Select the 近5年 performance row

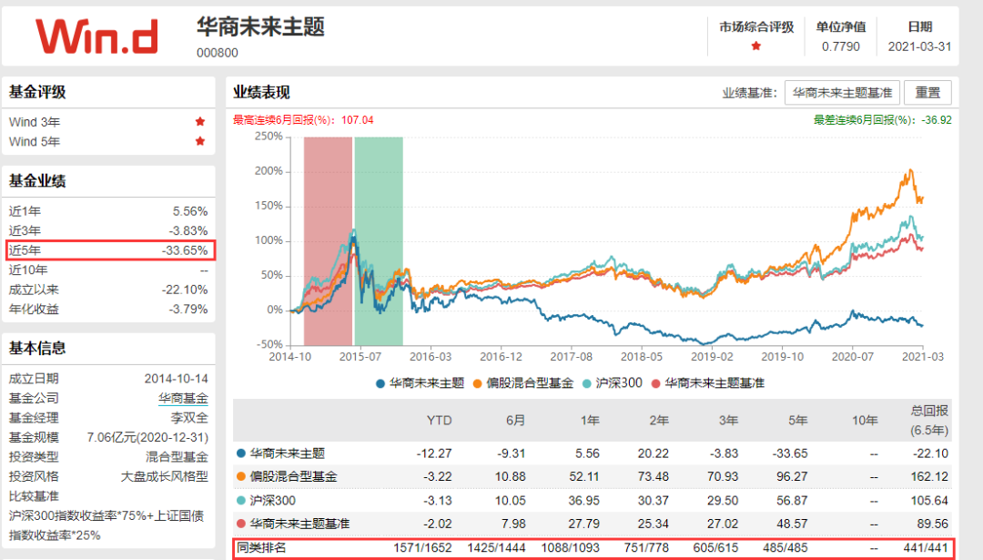coord(110,250)
